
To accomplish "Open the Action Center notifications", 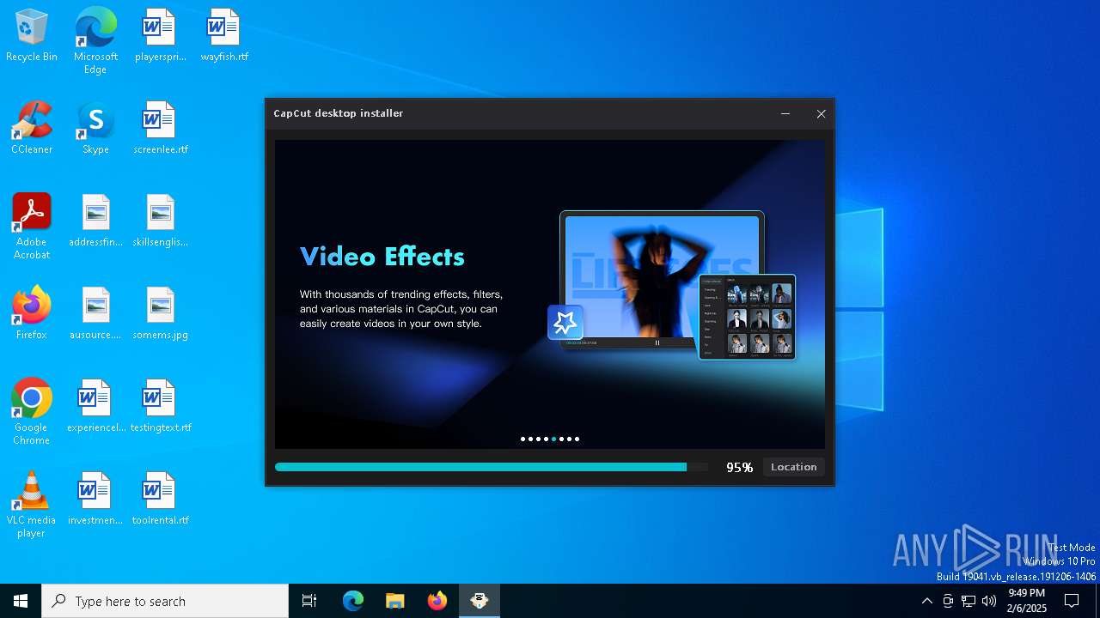I will [x=1072, y=601].
